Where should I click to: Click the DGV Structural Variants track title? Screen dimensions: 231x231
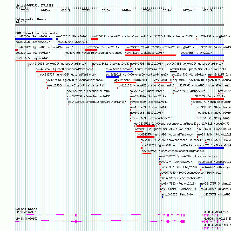tap(36, 33)
